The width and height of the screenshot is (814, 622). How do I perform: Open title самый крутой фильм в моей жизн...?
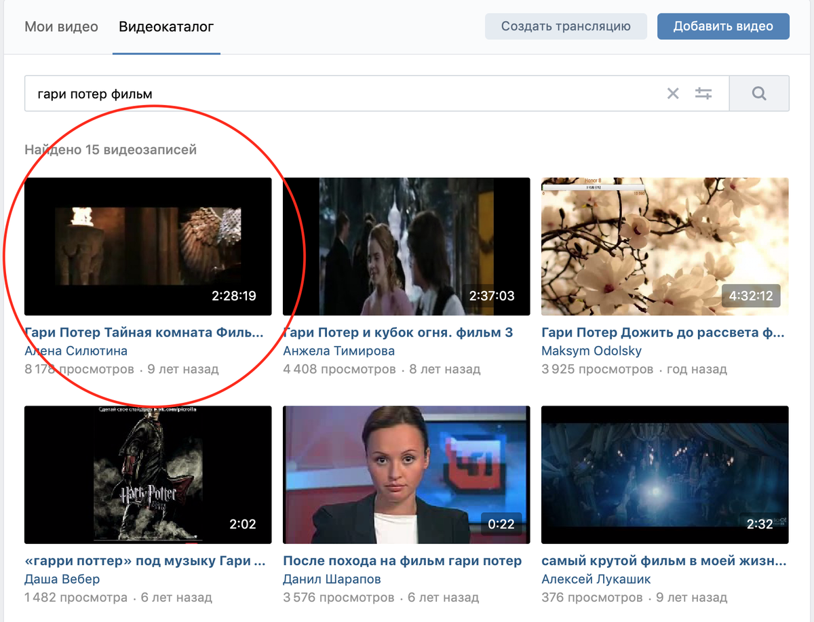664,561
